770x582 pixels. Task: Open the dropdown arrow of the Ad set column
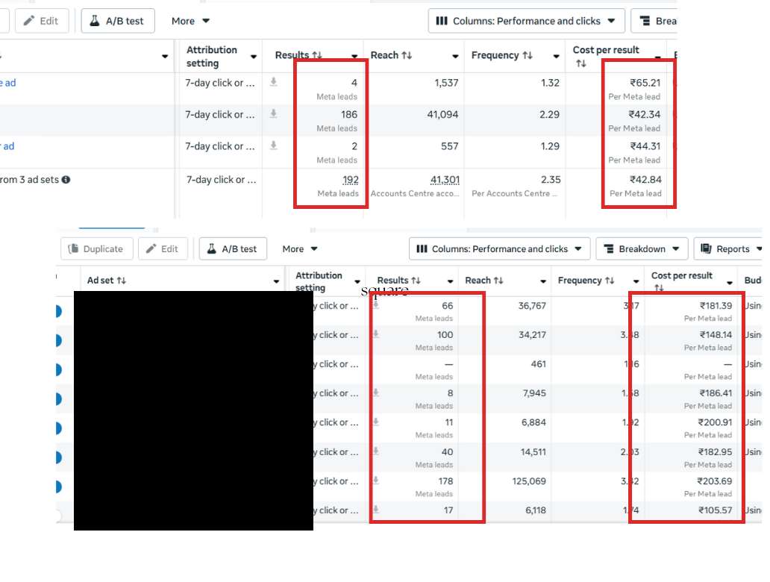point(276,282)
